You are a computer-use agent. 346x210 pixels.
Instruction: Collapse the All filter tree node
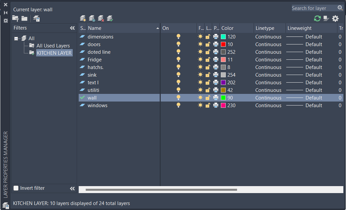16,38
